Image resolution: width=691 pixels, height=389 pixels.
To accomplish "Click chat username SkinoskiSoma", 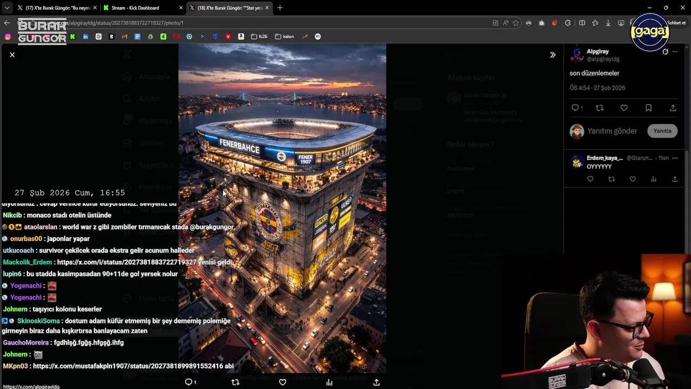I will point(38,321).
